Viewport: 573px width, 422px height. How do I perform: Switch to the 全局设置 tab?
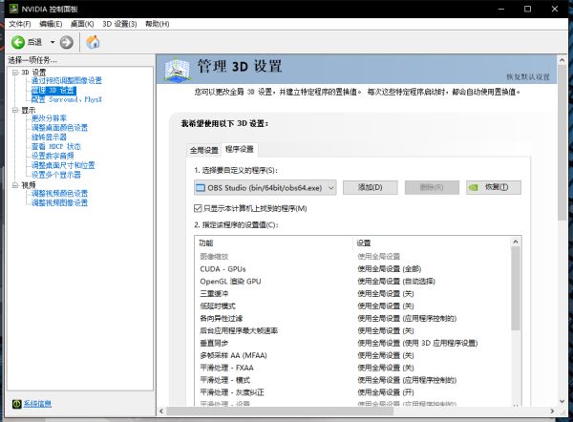click(204, 150)
